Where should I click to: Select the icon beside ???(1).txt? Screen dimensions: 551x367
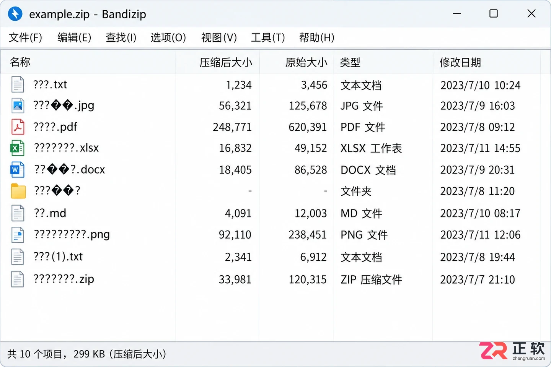[x=18, y=257]
